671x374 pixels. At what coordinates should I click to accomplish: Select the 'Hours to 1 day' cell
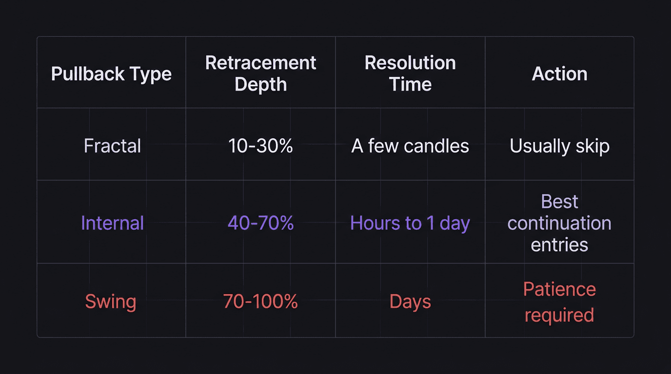coord(410,223)
